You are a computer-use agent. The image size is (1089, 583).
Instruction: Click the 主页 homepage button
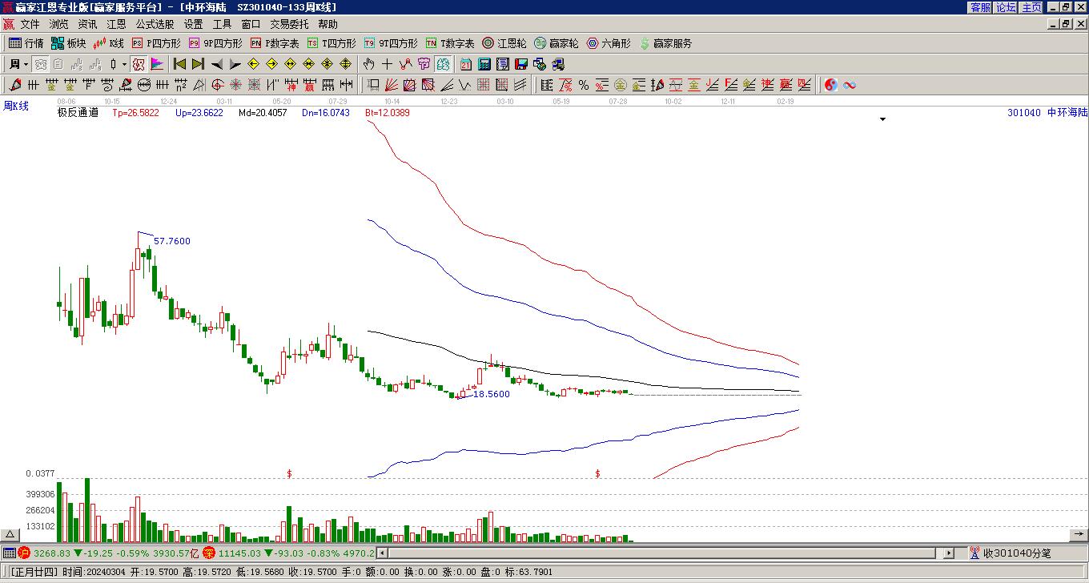coord(1032,7)
